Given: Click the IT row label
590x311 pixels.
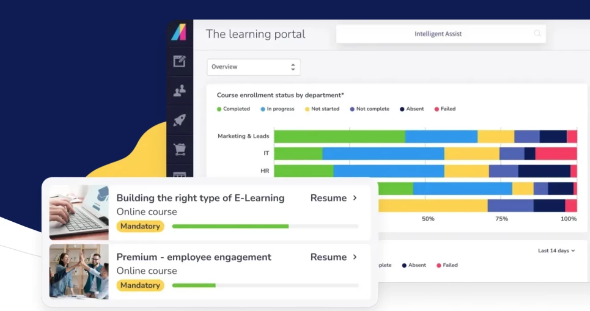Looking at the screenshot, I should [267, 153].
